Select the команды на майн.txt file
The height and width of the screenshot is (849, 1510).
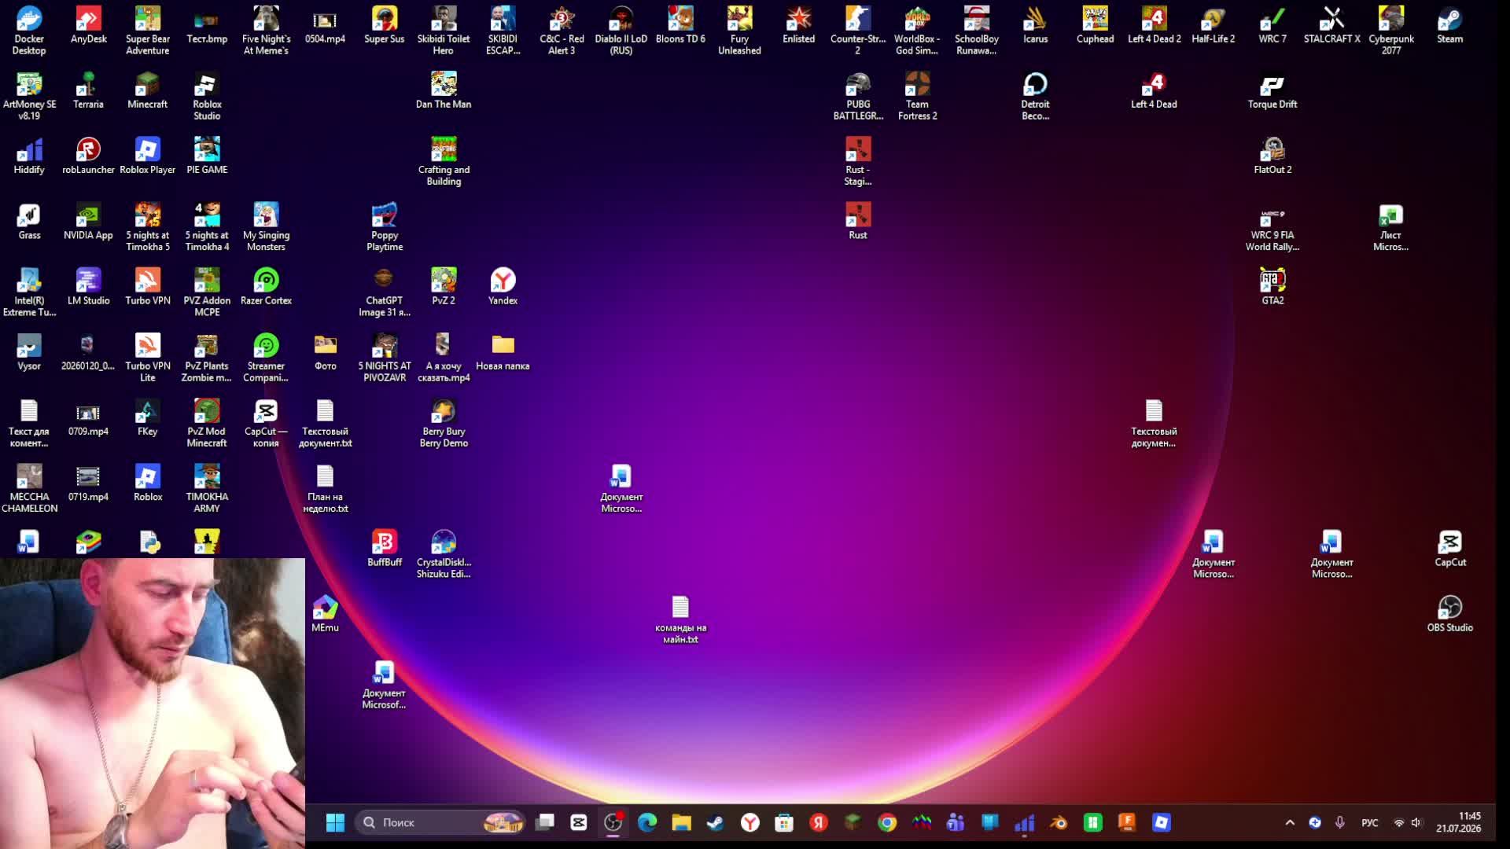click(x=680, y=619)
